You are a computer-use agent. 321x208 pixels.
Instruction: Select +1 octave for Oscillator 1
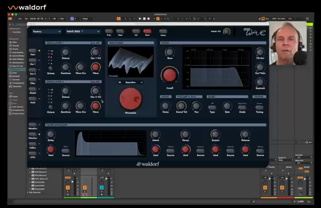(x=50, y=54)
